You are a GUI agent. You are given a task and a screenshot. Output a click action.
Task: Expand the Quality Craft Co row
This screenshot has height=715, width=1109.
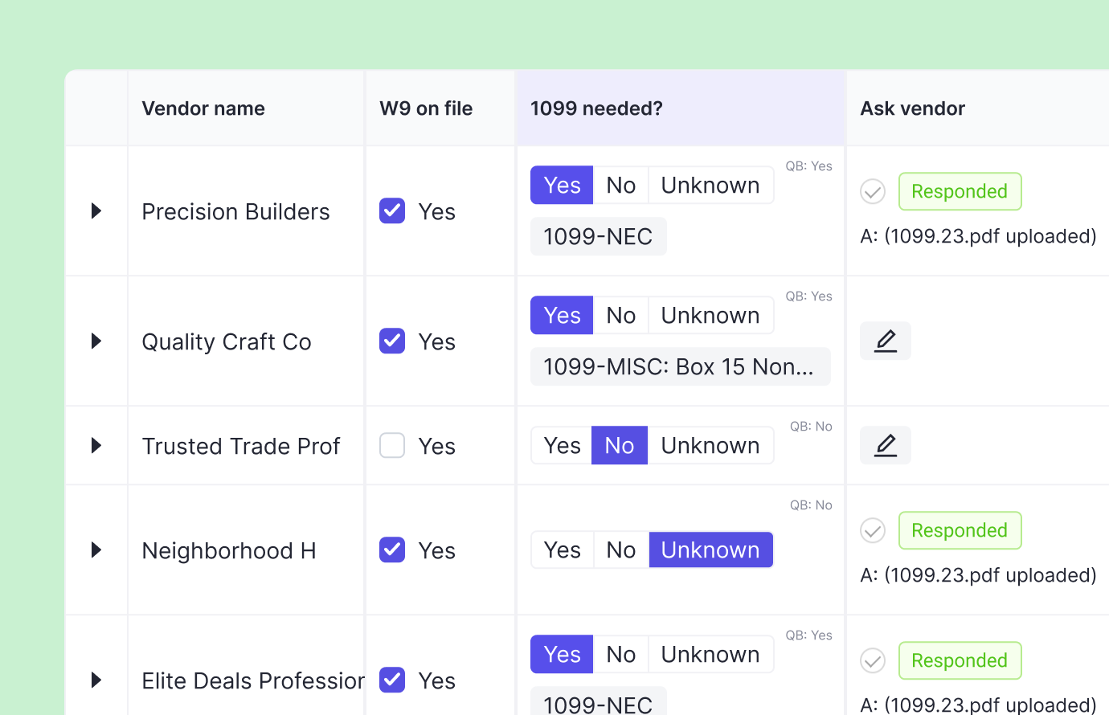pyautogui.click(x=96, y=341)
